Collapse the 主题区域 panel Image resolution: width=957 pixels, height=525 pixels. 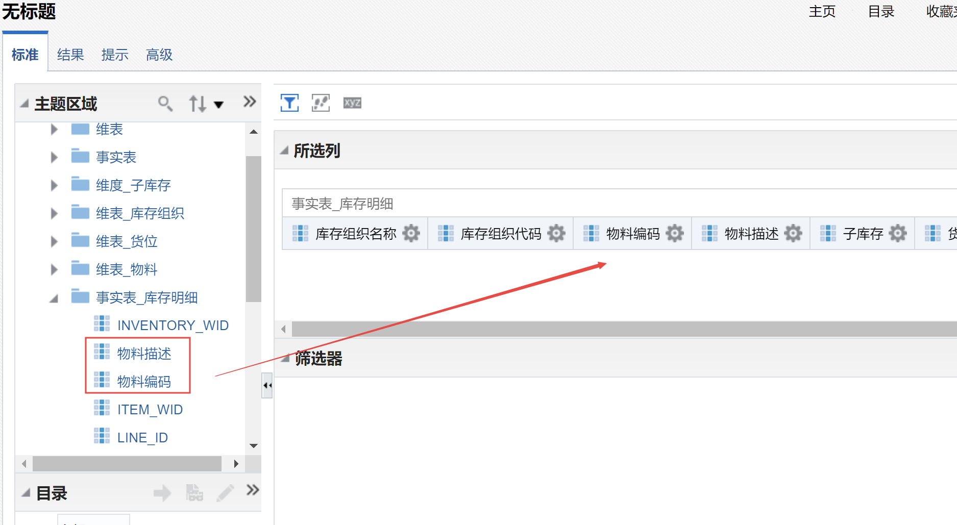tap(24, 104)
